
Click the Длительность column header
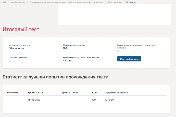[70, 93]
